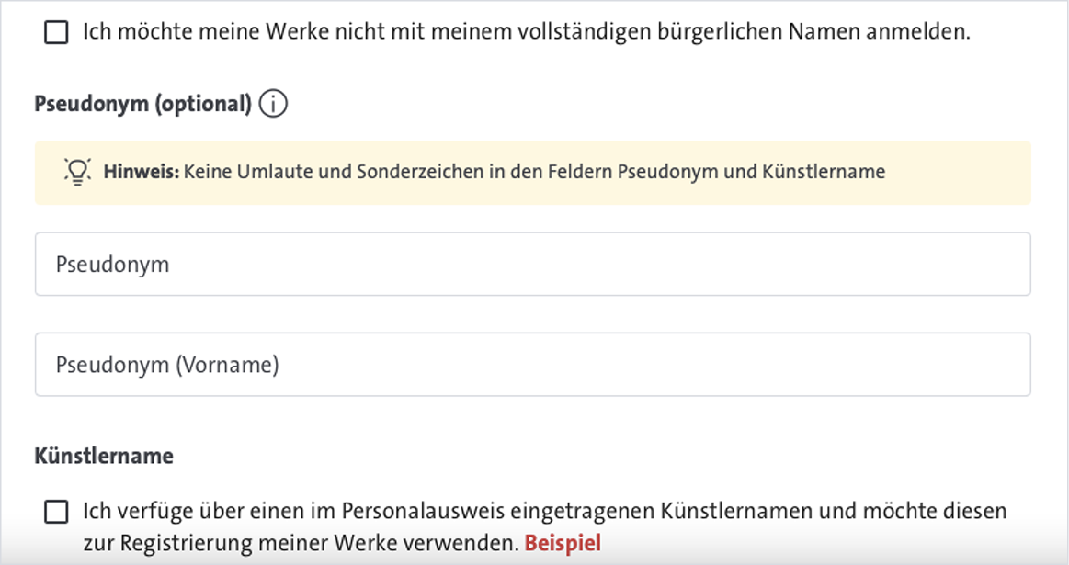Click the Hinweis notice banner
This screenshot has height=565, width=1069.
click(533, 171)
